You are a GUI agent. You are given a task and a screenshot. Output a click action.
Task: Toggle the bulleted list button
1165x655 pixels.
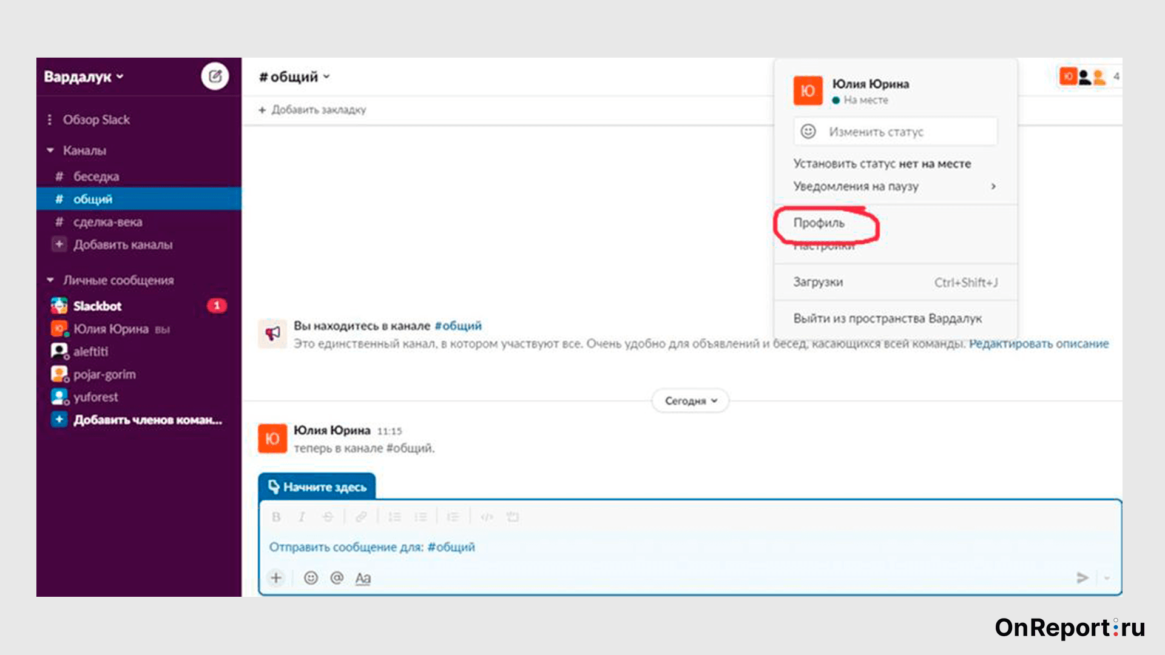[x=420, y=517]
